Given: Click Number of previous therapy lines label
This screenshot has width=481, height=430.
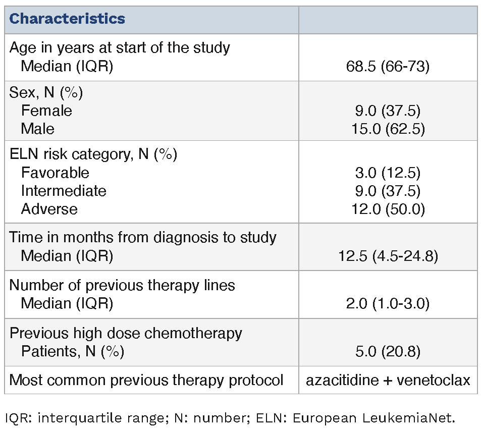Looking at the screenshot, I should 122,285.
